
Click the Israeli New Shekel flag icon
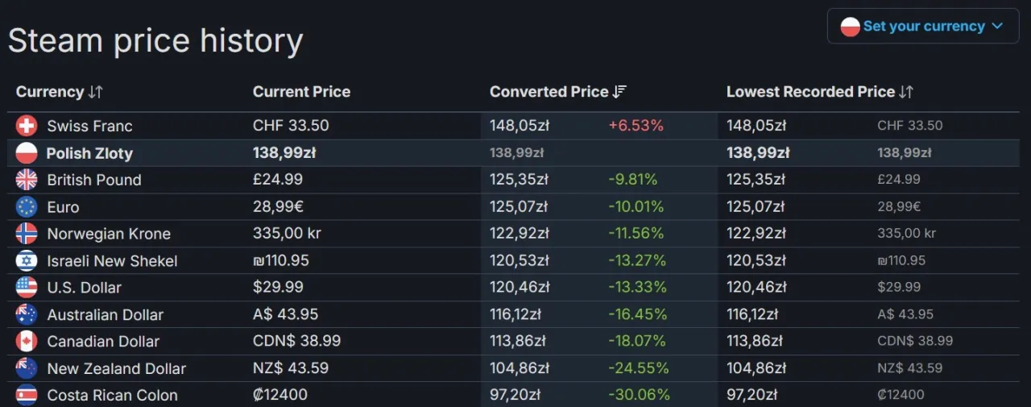click(27, 261)
